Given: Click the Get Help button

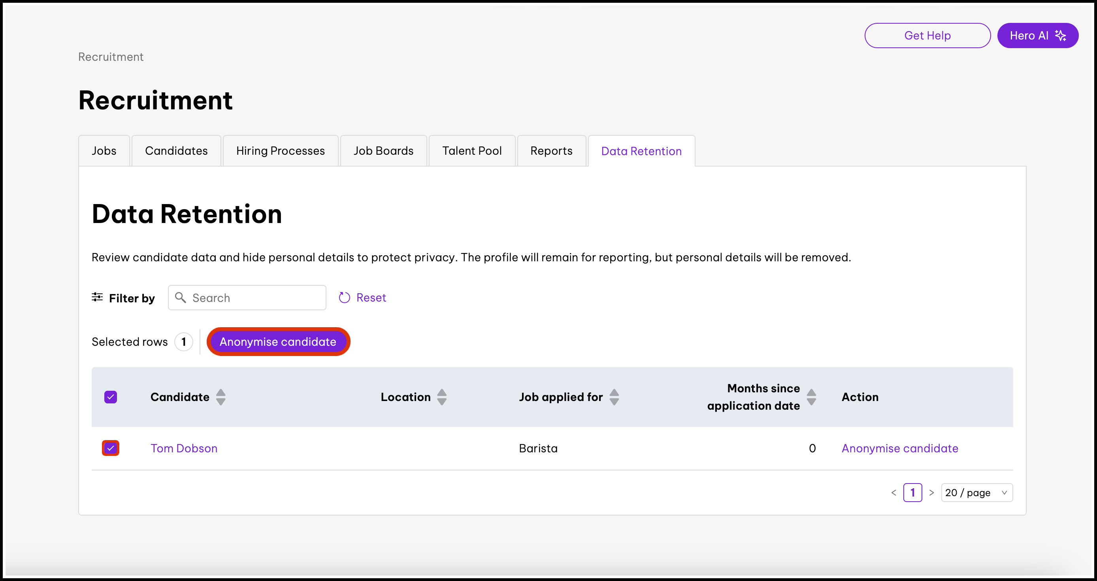Looking at the screenshot, I should tap(927, 36).
